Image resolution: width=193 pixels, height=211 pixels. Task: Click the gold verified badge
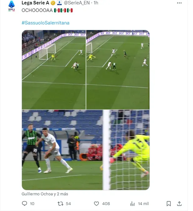pyautogui.click(x=53, y=3)
